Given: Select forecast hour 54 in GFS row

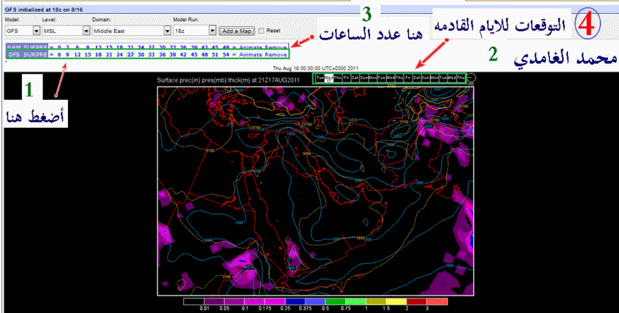Looking at the screenshot, I should click(226, 54).
